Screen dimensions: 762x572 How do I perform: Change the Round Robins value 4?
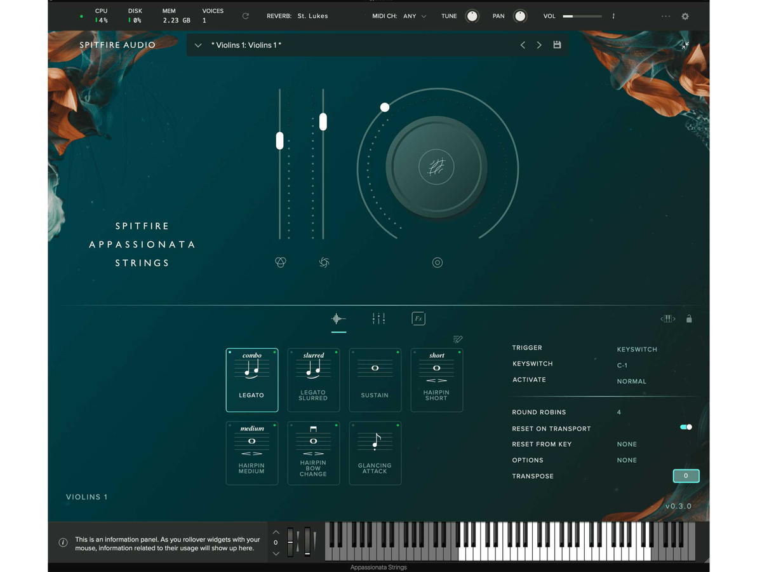[619, 412]
